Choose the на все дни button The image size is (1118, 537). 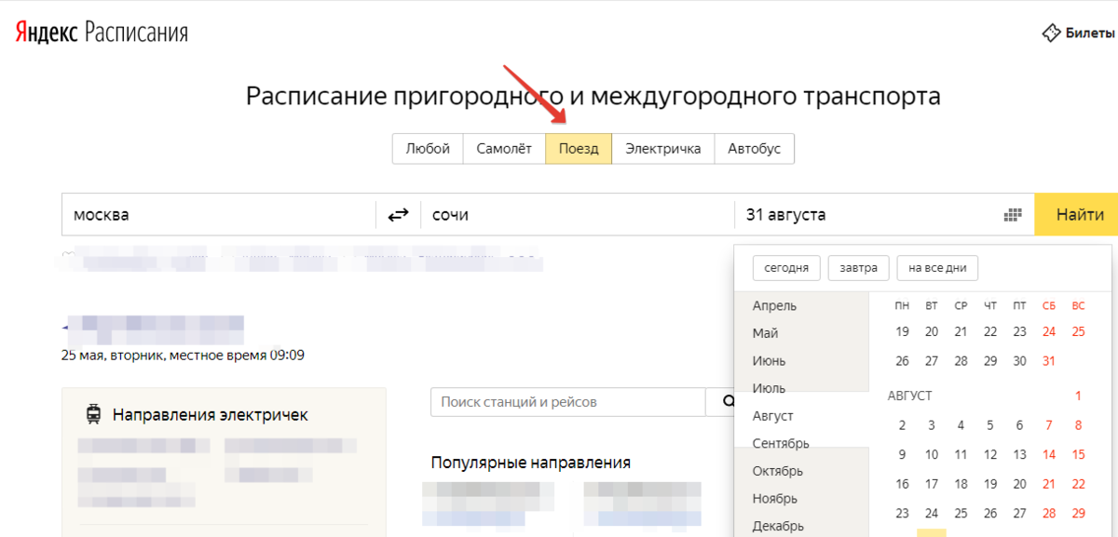point(937,268)
